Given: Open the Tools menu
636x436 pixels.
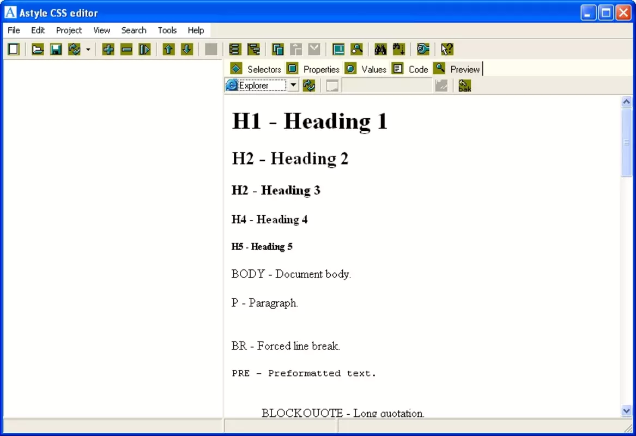Looking at the screenshot, I should (x=167, y=31).
